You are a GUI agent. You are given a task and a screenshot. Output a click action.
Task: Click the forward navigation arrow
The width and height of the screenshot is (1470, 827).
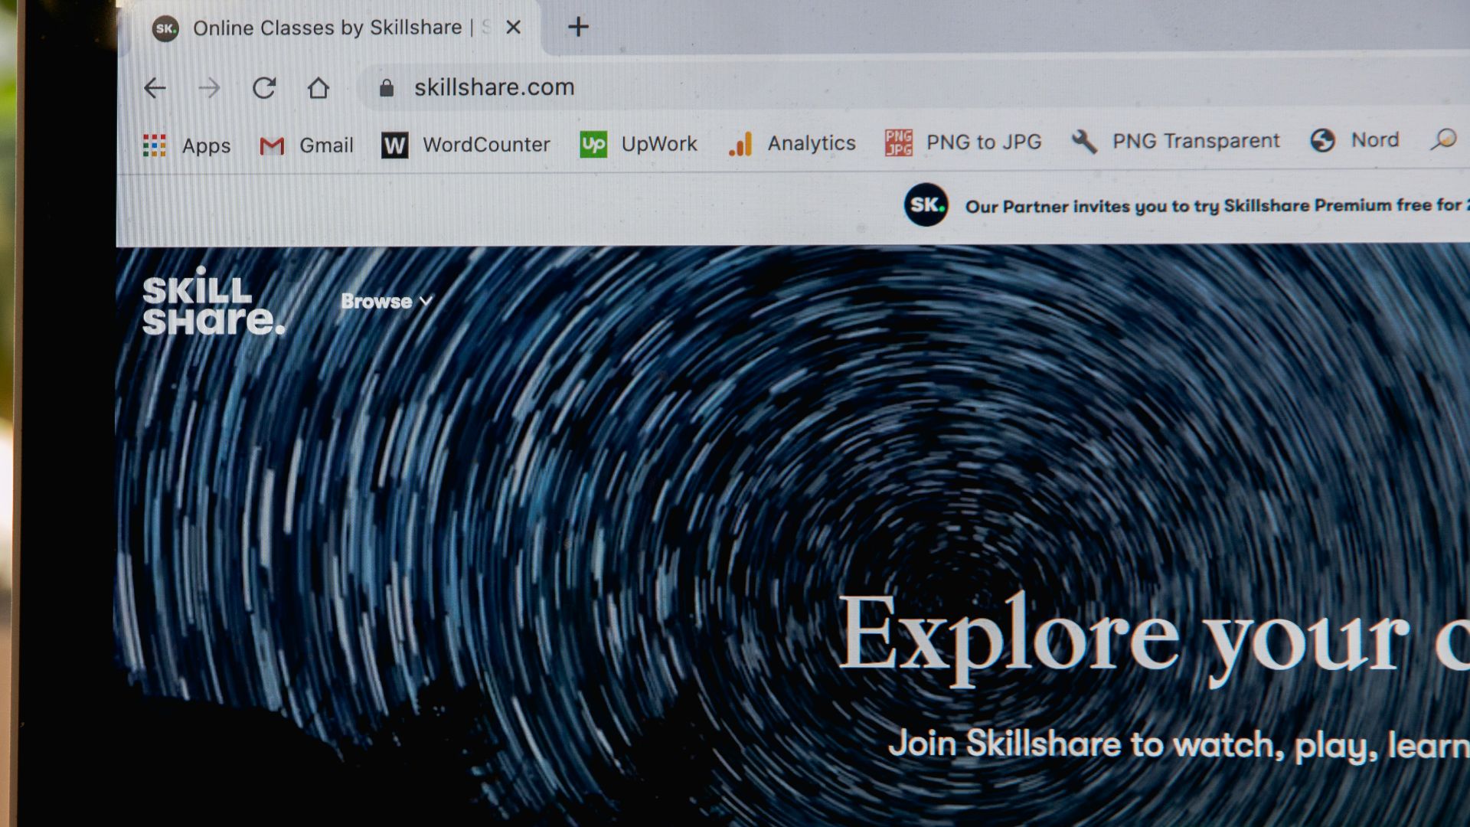click(x=209, y=89)
